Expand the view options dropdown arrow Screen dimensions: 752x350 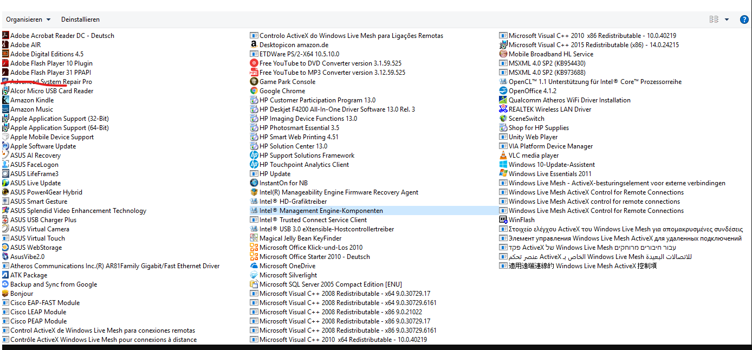pyautogui.click(x=727, y=20)
